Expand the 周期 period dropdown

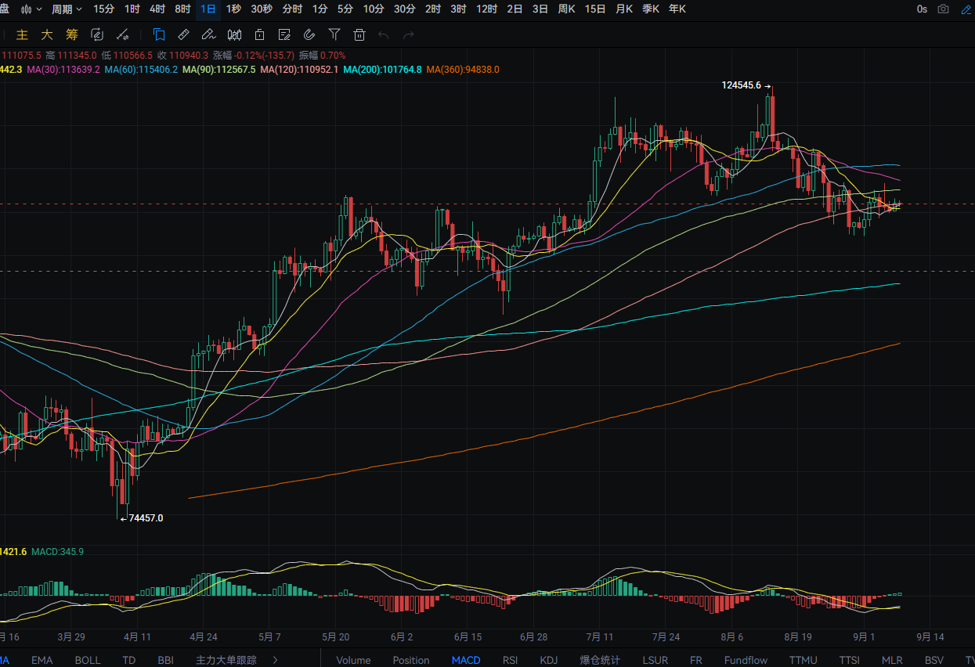click(67, 9)
